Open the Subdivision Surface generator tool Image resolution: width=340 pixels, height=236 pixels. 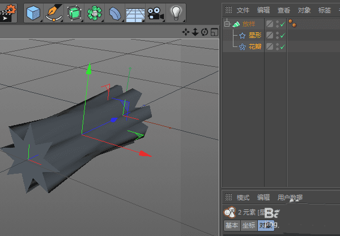(x=74, y=12)
